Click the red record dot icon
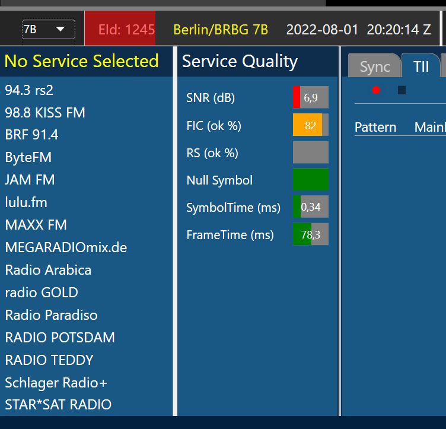The image size is (446, 429). click(x=375, y=90)
